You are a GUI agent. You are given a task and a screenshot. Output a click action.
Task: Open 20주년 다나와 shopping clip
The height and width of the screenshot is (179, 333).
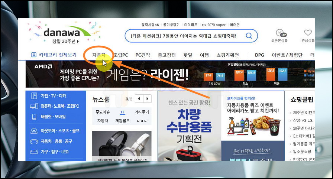(x=304, y=128)
